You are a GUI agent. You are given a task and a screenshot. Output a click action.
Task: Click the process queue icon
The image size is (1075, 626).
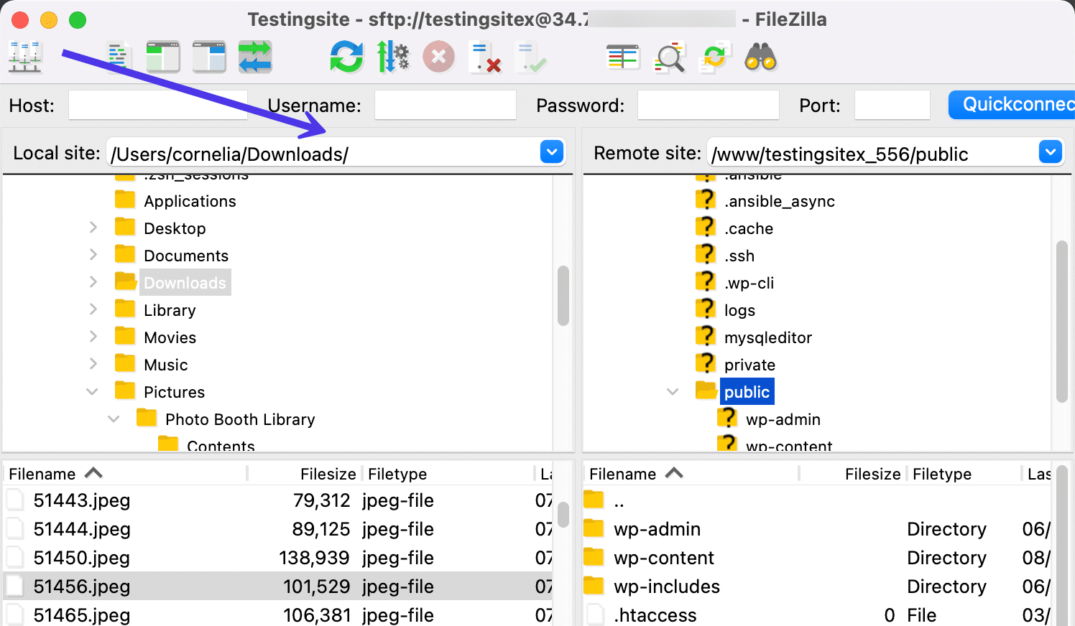[392, 57]
